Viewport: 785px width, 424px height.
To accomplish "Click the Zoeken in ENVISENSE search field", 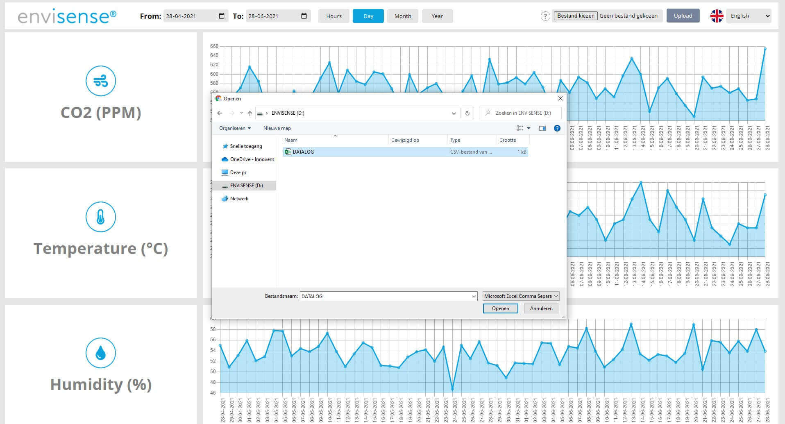I will pos(520,113).
